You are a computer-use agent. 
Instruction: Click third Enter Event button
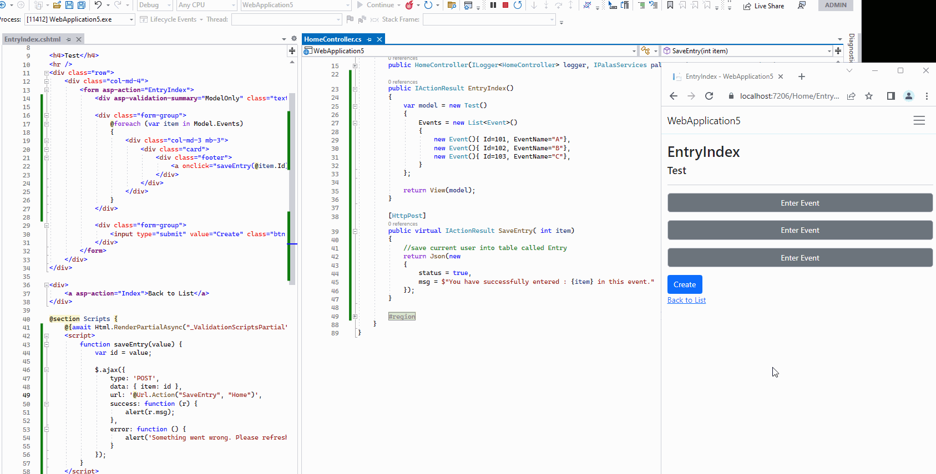pyautogui.click(x=800, y=258)
